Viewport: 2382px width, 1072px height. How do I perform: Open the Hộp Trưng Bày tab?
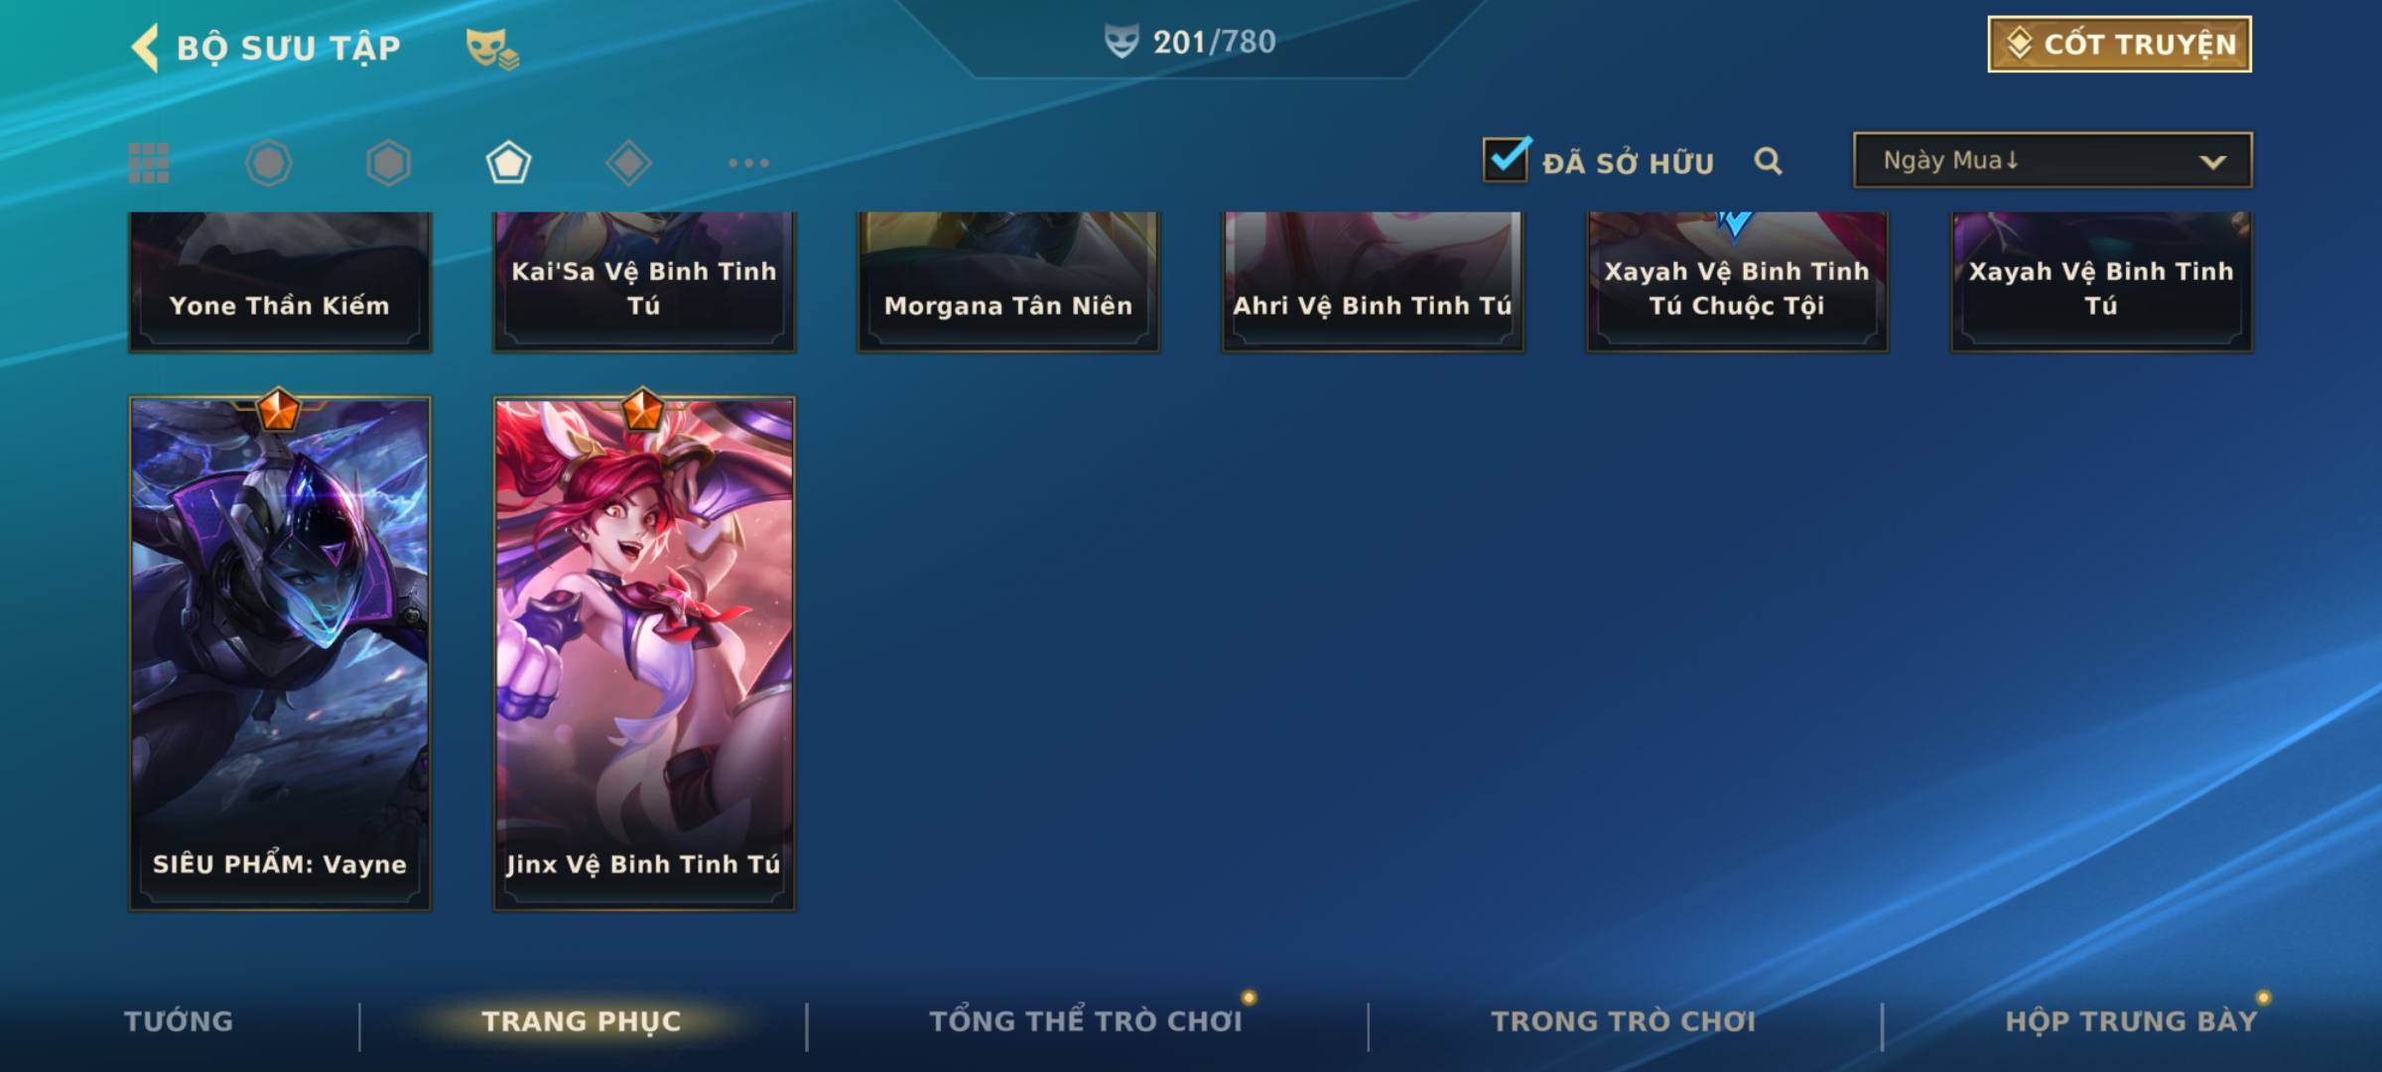point(2131,1021)
